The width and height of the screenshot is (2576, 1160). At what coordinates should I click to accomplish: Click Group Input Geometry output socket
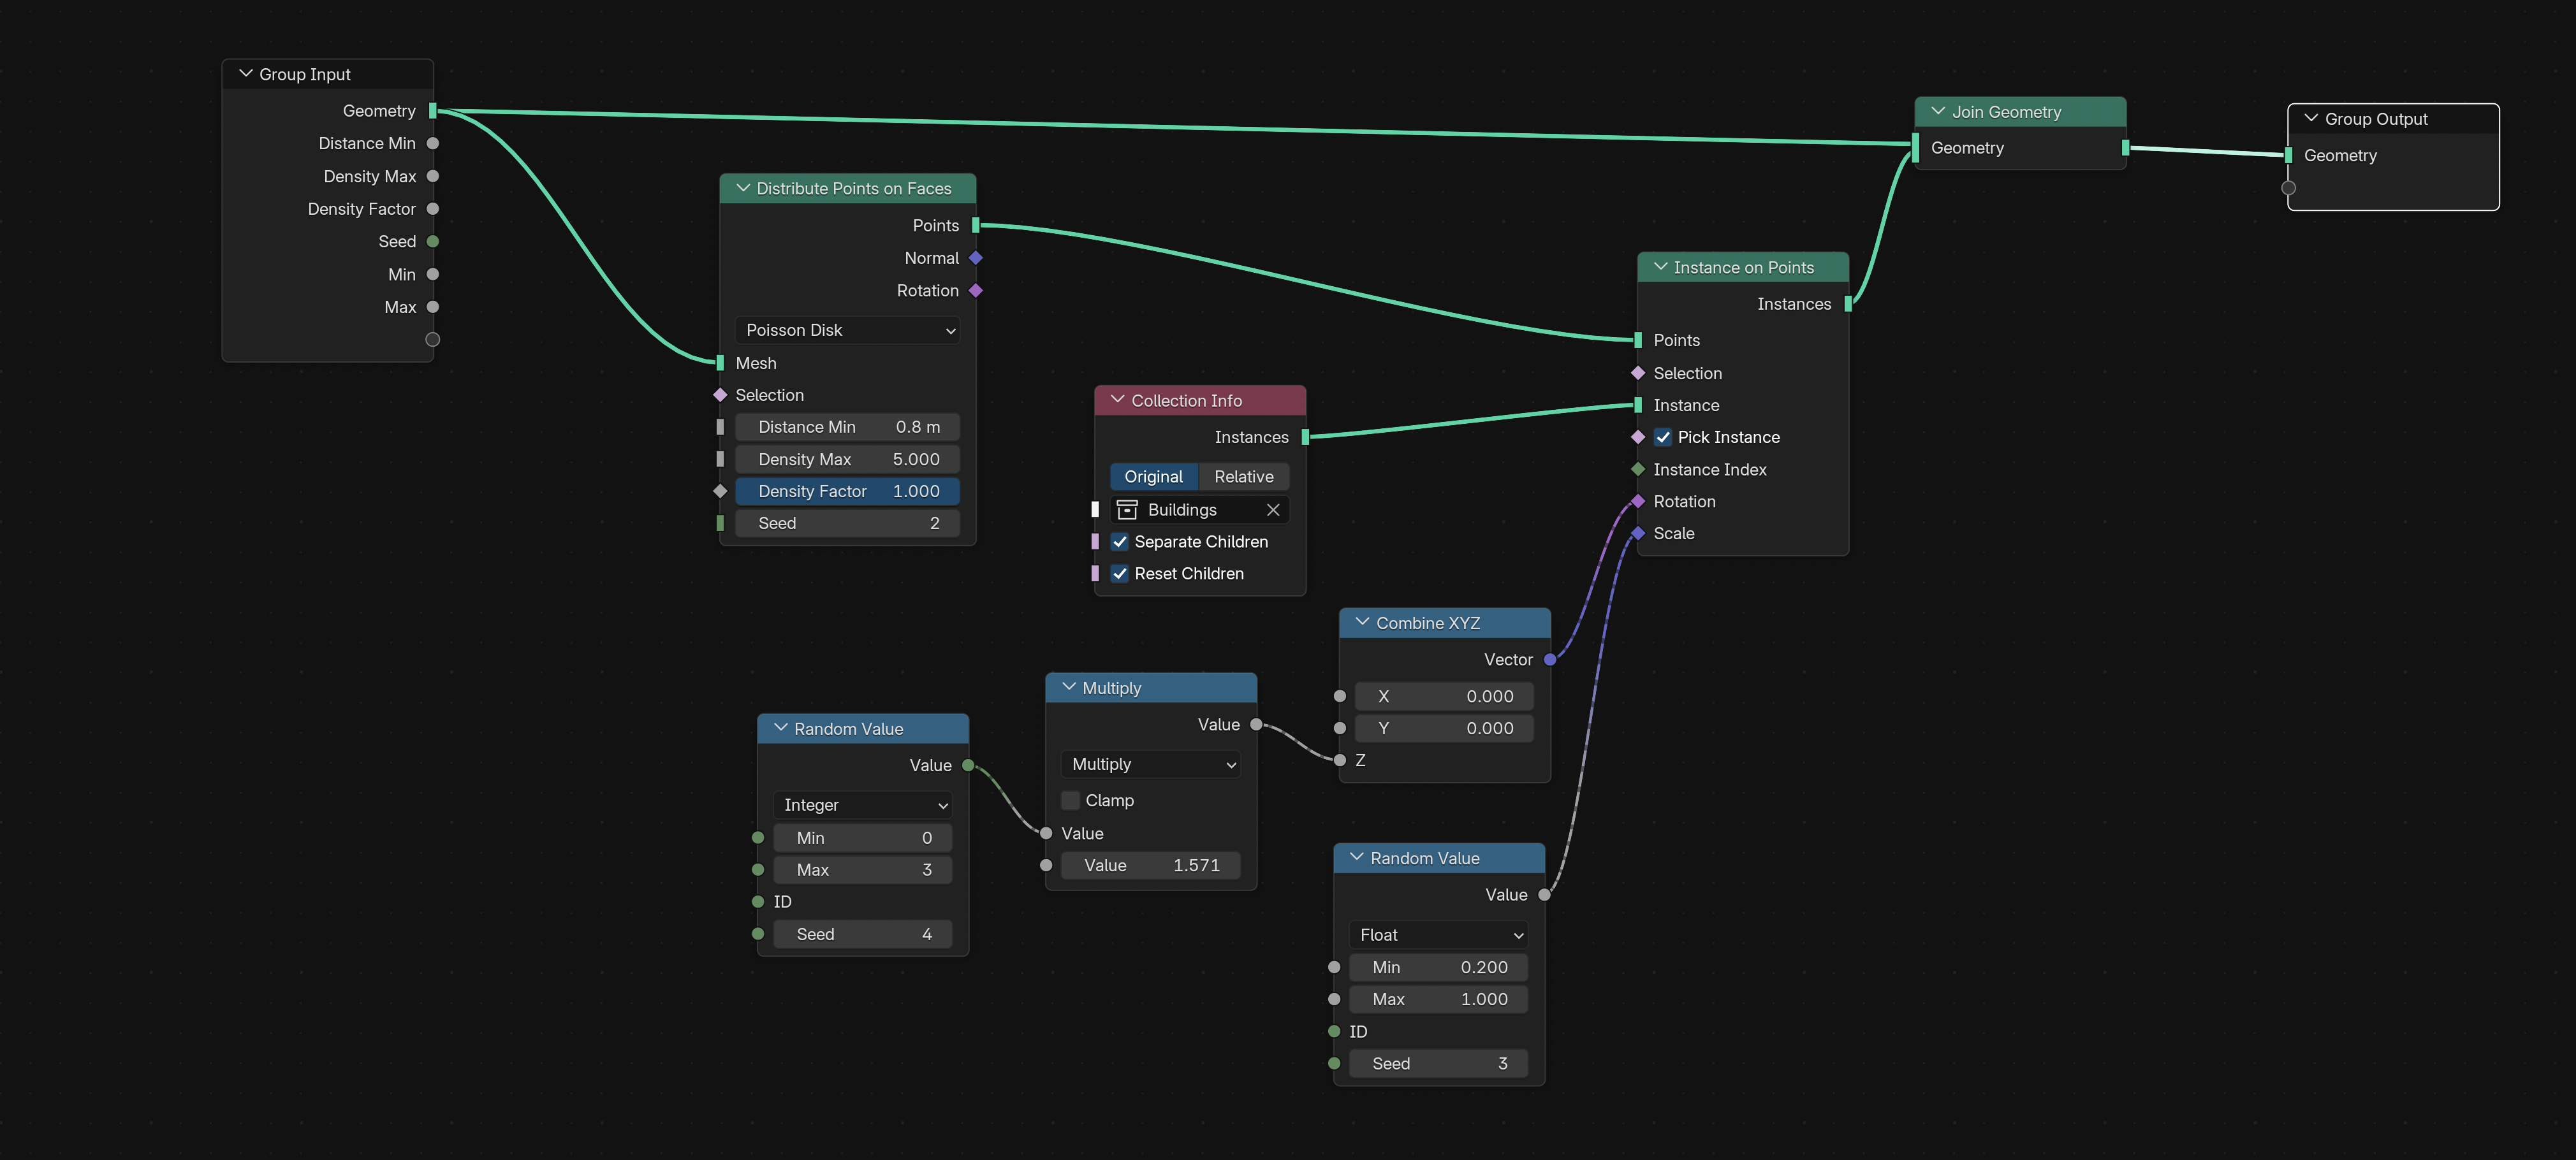click(433, 111)
